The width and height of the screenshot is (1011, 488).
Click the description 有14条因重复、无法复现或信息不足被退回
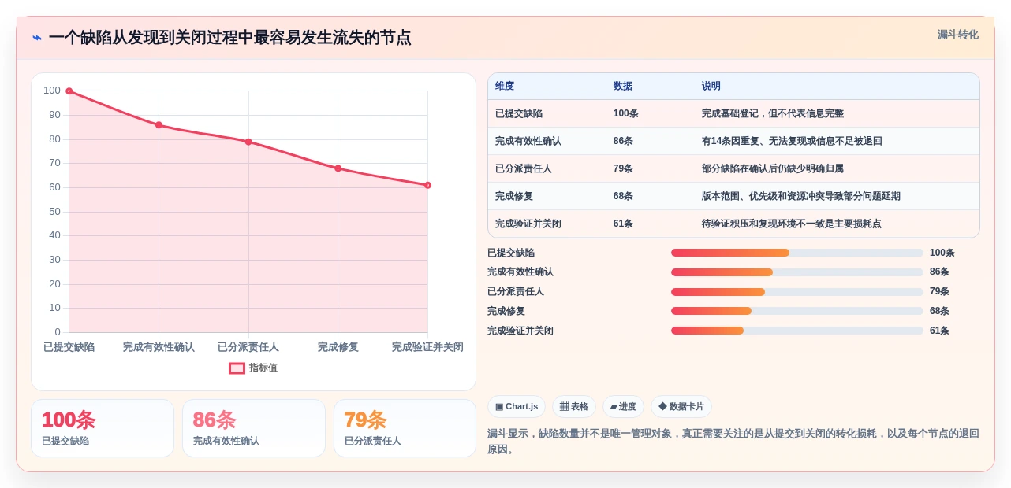pos(792,141)
